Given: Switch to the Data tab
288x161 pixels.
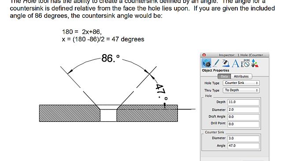Looking at the screenshot, I should point(224,76).
